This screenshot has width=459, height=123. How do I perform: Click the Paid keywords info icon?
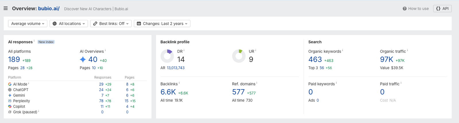pyautogui.click(x=336, y=83)
